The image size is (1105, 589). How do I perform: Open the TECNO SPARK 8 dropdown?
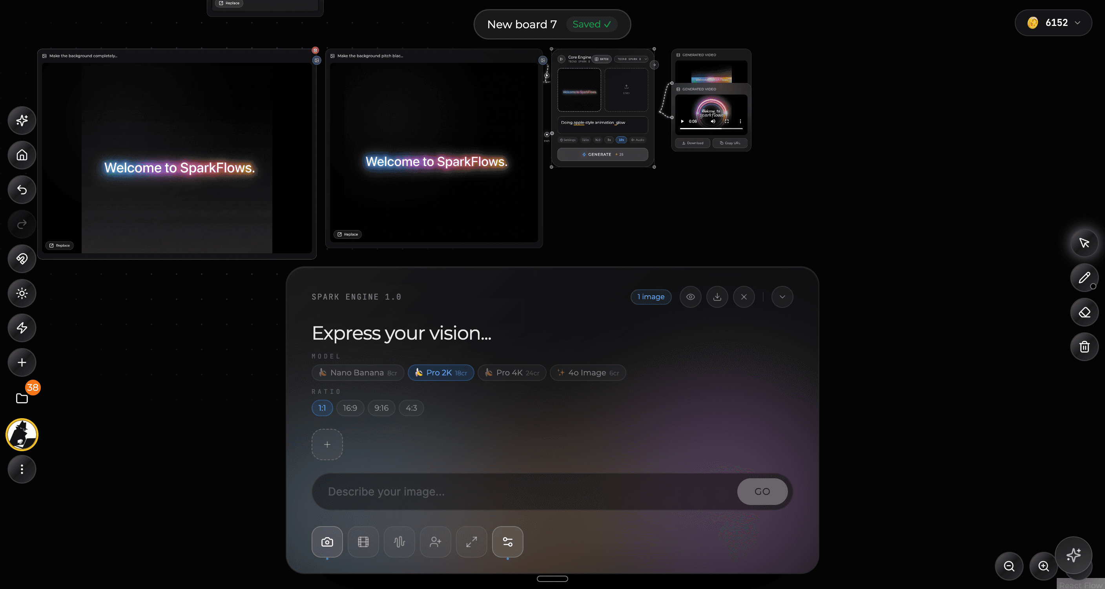tap(631, 59)
